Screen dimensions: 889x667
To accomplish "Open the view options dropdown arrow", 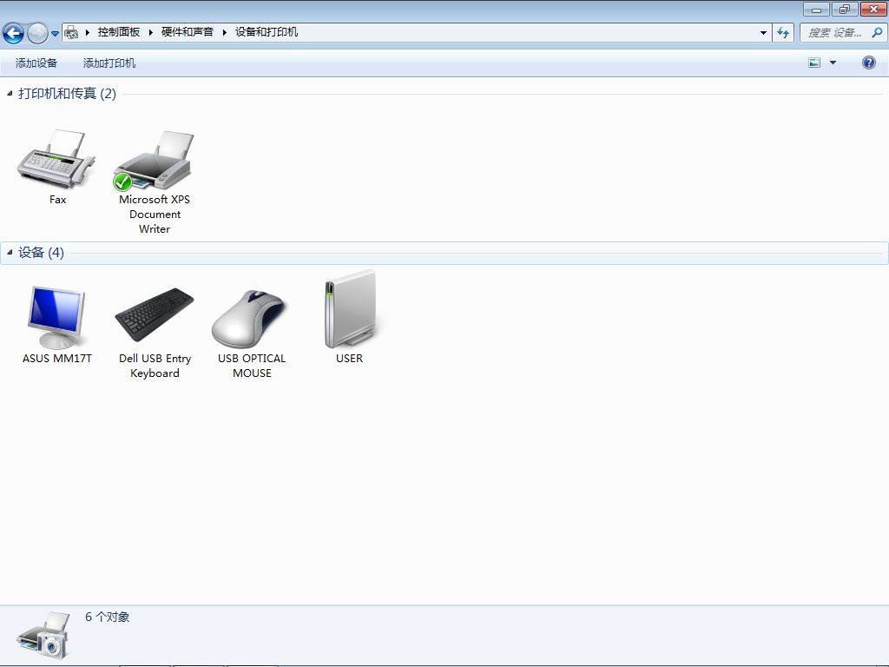I will [833, 63].
